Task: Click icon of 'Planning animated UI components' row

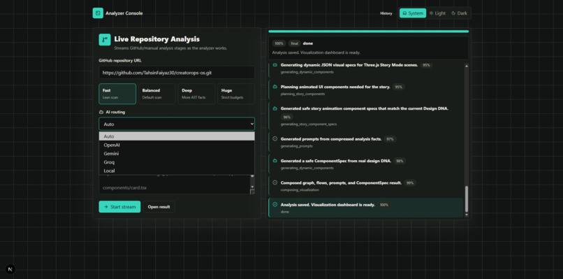Action: click(275, 87)
